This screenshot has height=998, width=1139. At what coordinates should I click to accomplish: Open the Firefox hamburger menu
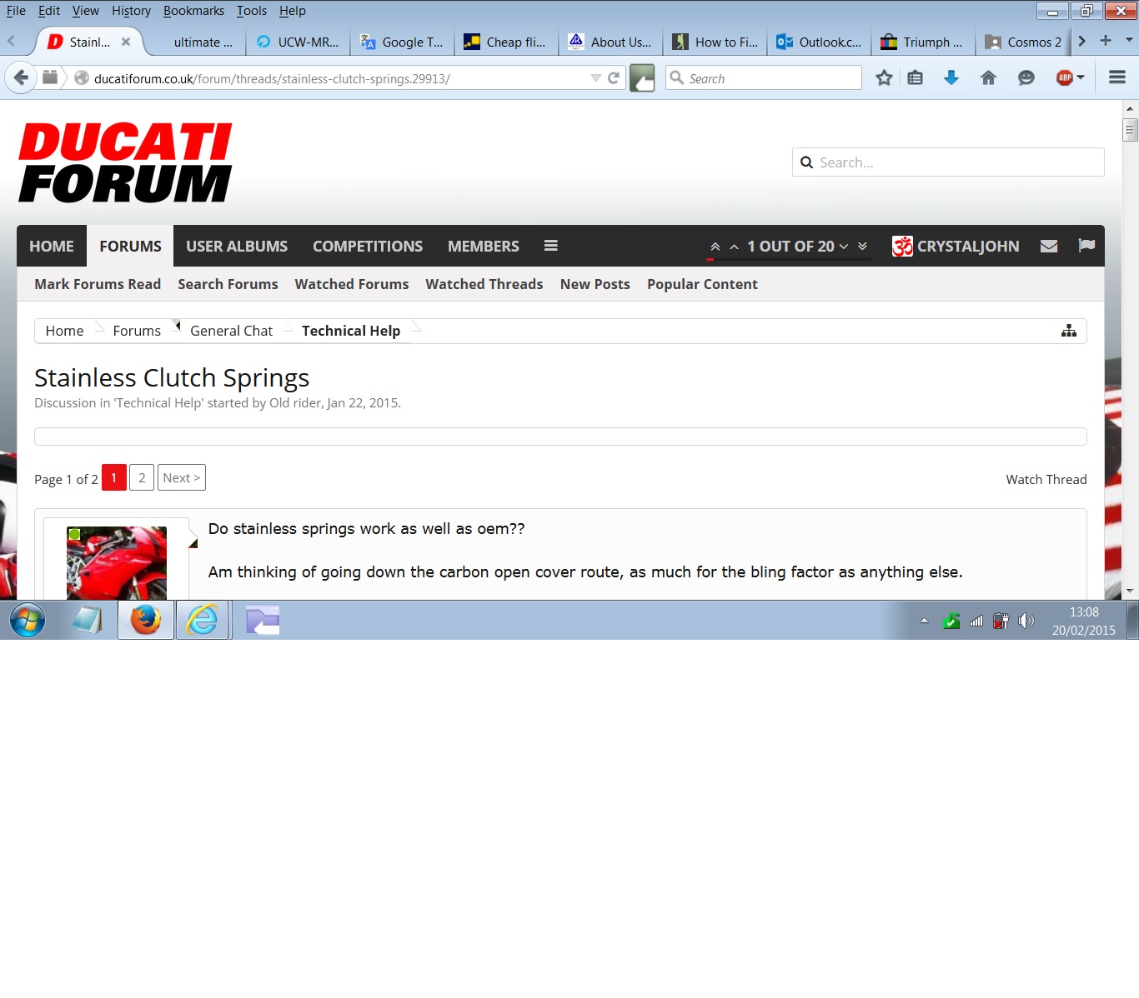(1116, 77)
